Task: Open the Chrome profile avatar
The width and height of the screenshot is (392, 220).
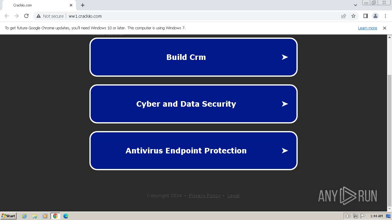Action: pos(375,16)
